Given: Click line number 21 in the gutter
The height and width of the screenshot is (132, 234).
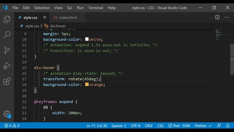Looking at the screenshot, I should [24, 102].
